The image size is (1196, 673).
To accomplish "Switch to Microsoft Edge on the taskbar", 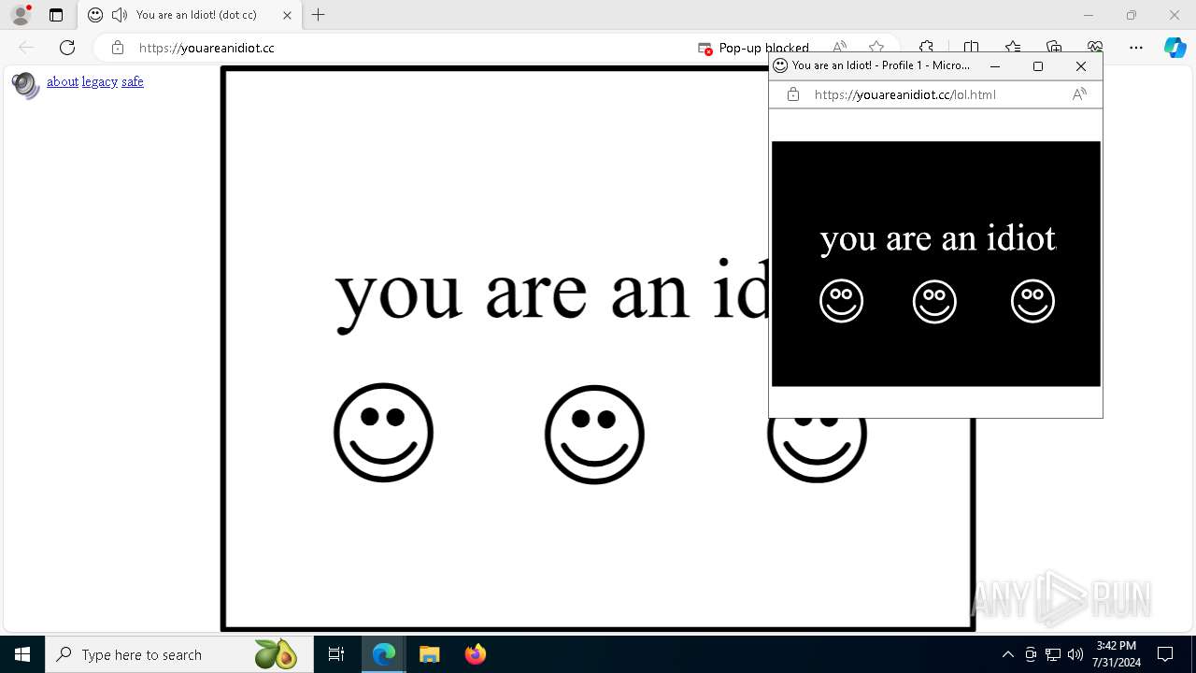I will (x=384, y=654).
